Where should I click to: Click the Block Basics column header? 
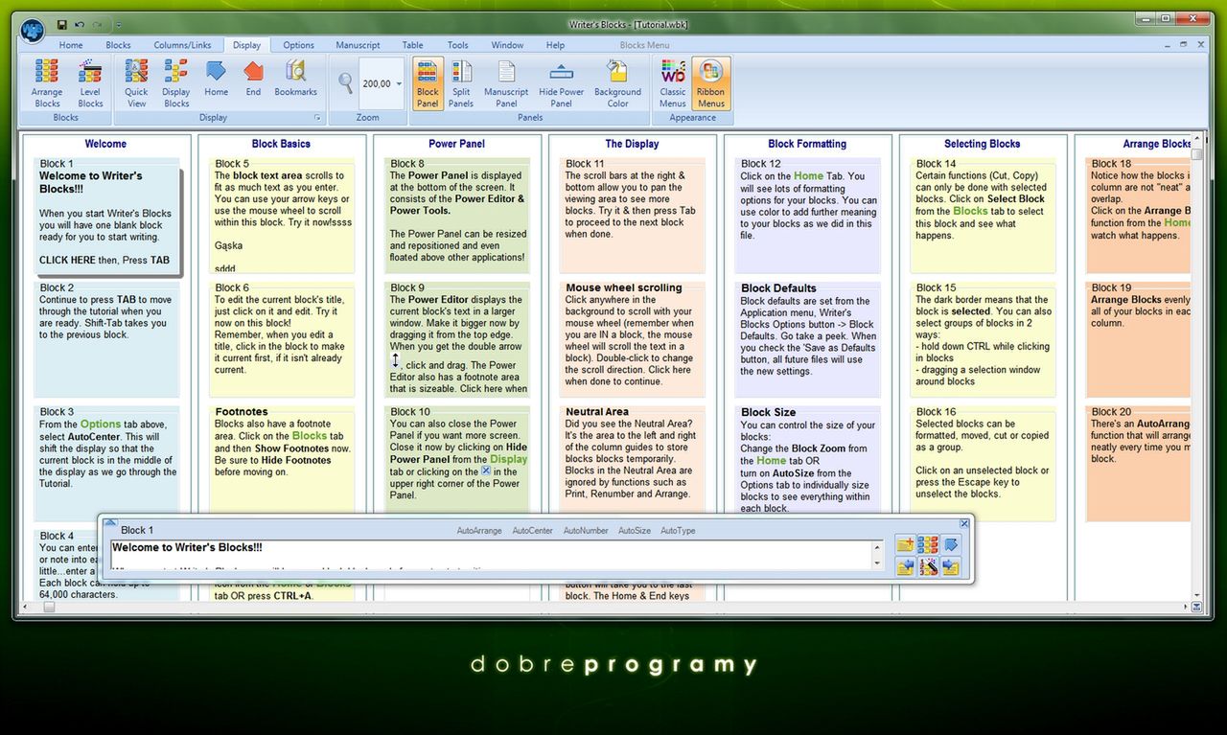281,144
